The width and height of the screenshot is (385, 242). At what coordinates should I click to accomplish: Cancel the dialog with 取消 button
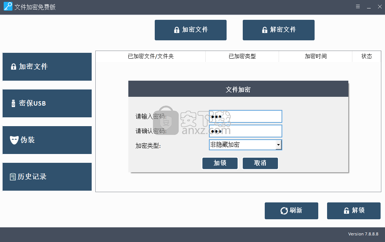(x=260, y=163)
